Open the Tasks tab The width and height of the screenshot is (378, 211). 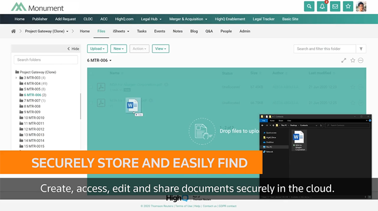coord(142,31)
